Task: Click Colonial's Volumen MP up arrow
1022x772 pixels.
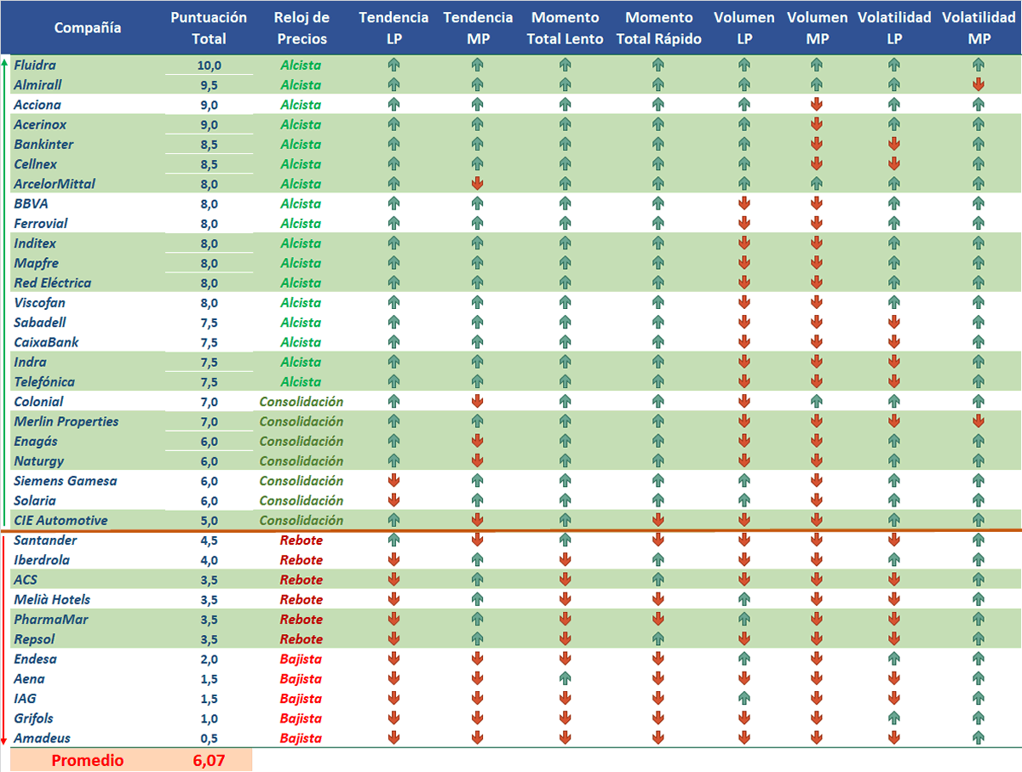Action: [x=817, y=401]
